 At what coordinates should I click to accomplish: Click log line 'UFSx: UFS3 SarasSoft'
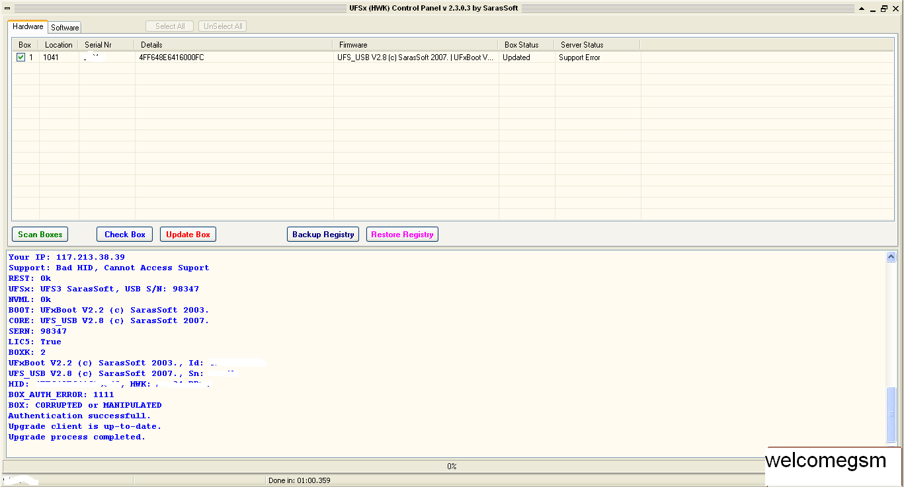point(104,289)
